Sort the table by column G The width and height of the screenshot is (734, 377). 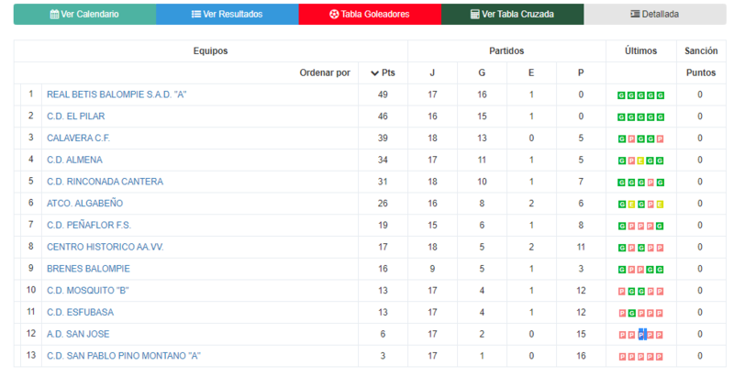482,73
